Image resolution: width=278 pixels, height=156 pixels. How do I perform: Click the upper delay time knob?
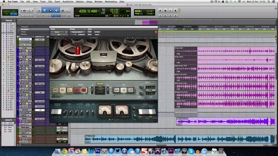pyautogui.click(x=141, y=87)
